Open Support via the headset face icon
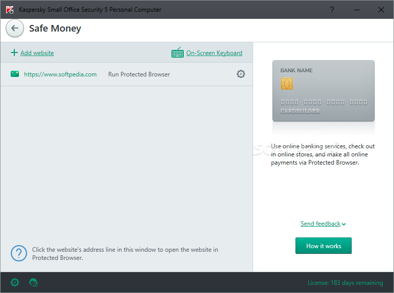Screen dimensions: 394x293 (x=33, y=282)
